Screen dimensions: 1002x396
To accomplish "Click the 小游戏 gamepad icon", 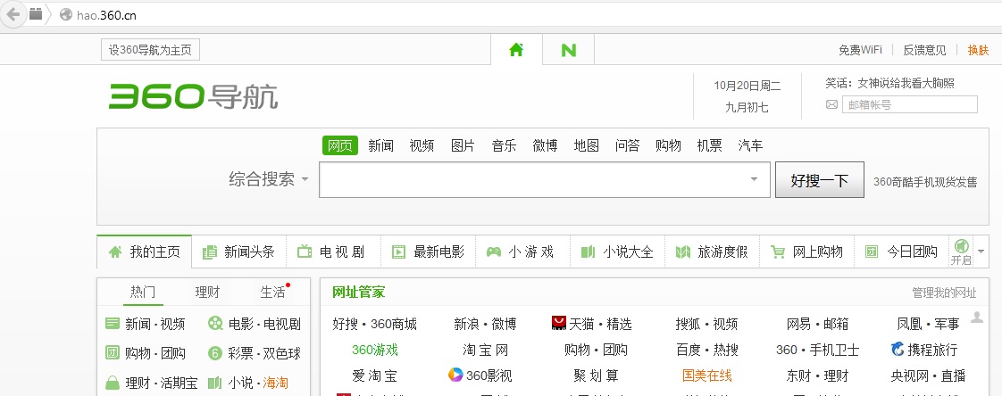I will (493, 252).
